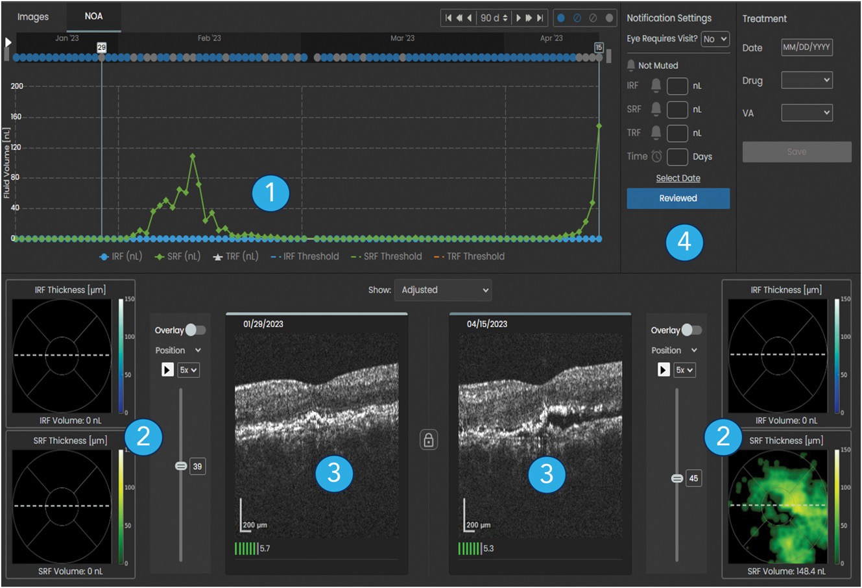Image resolution: width=862 pixels, height=588 pixels.
Task: Click the SRF peak data point near 150 nL
Action: click(x=599, y=126)
